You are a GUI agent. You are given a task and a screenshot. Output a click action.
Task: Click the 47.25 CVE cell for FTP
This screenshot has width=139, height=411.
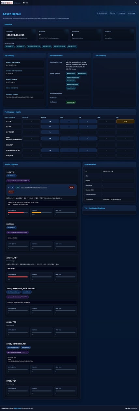[x=125, y=121]
